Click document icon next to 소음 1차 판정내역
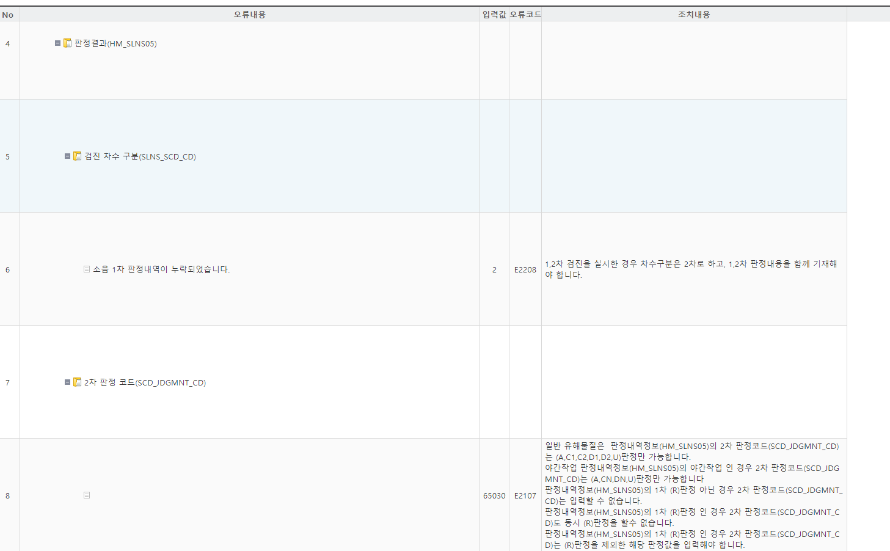 (87, 269)
